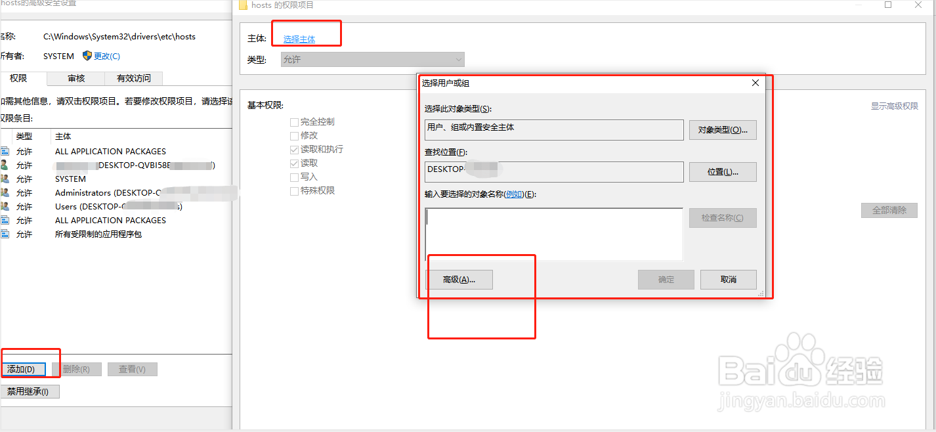Click the 高级(A) button
The height and width of the screenshot is (432, 936).
point(459,279)
